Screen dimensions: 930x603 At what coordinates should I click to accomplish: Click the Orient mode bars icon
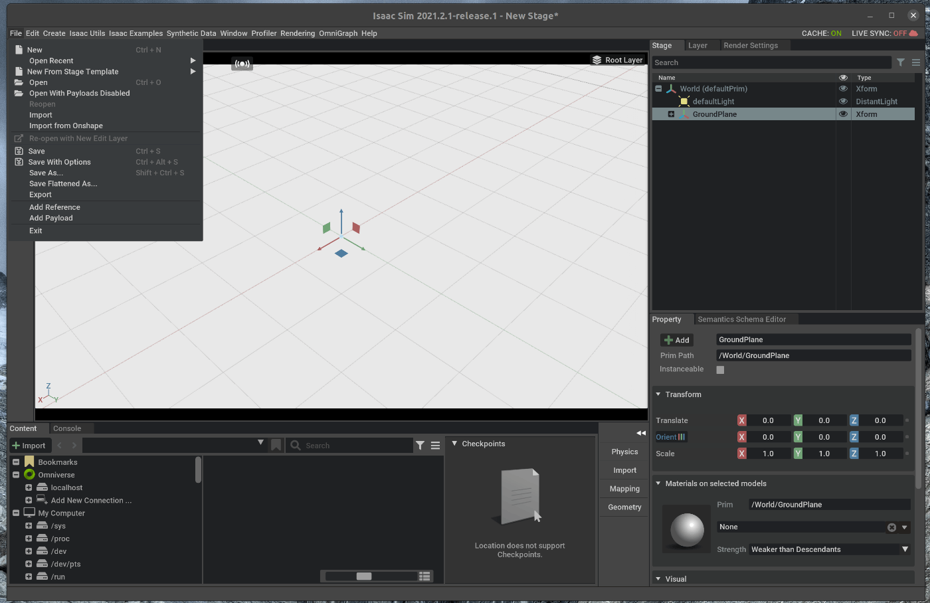(x=682, y=437)
